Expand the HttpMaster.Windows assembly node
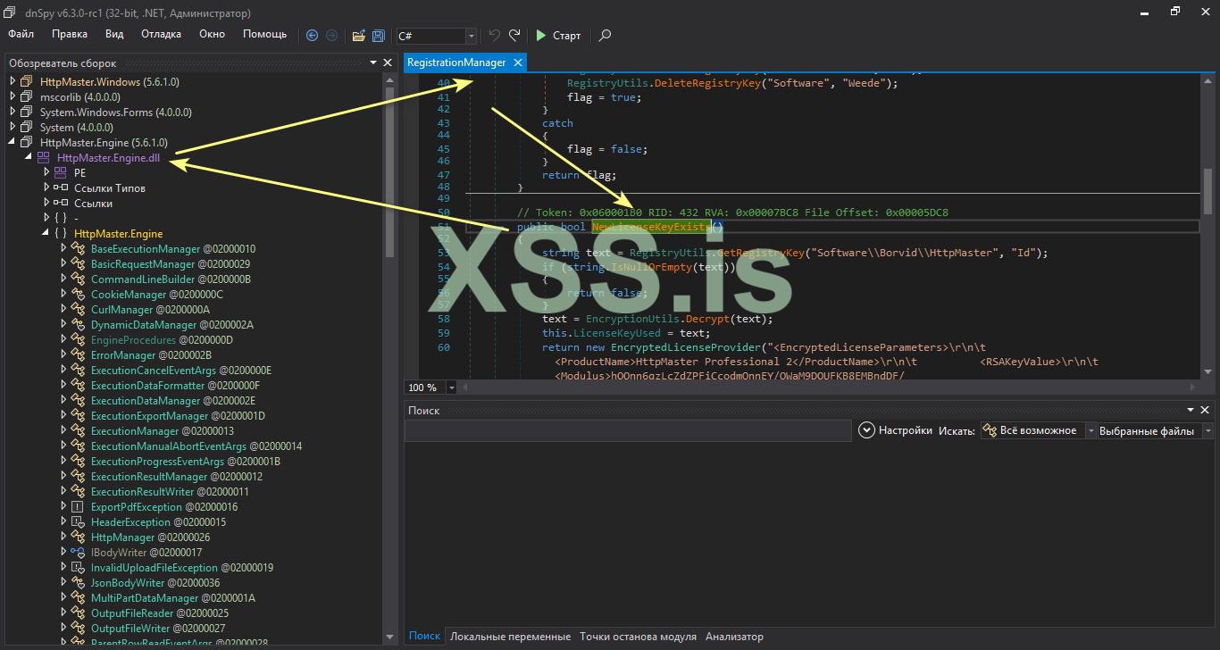The width and height of the screenshot is (1220, 650). (13, 82)
